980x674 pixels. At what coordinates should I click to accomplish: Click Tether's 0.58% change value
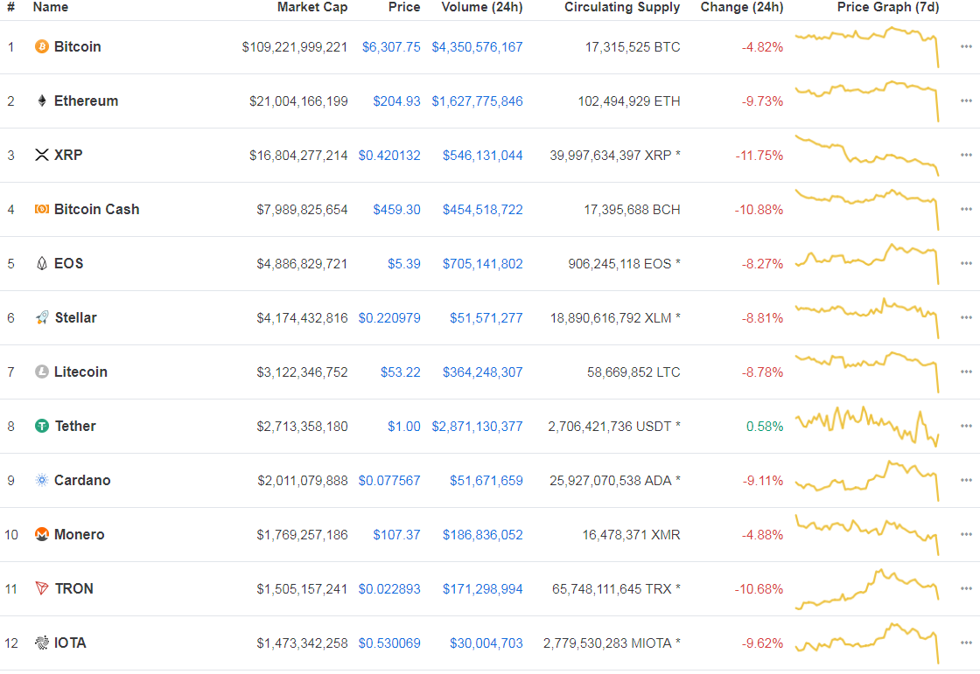pyautogui.click(x=765, y=427)
